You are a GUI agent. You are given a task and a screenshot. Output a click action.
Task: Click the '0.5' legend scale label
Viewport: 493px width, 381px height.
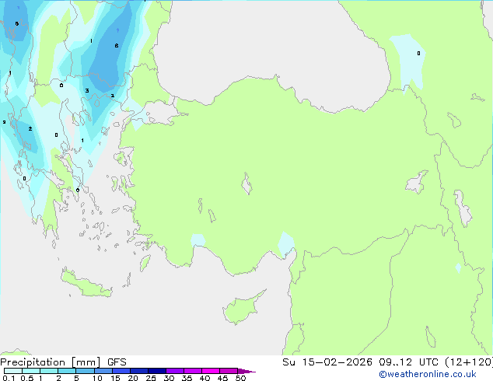[27, 378]
